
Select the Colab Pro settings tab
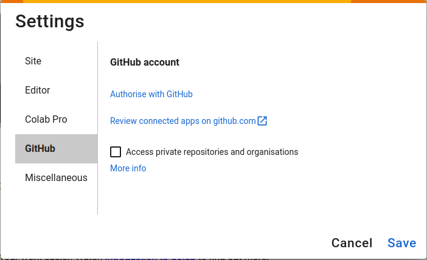point(46,120)
